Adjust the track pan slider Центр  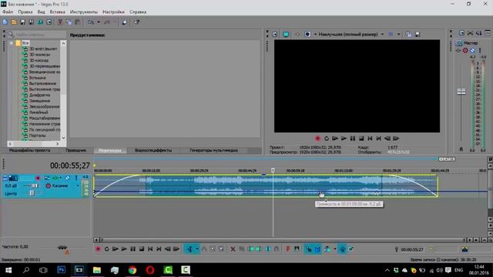click(32, 193)
